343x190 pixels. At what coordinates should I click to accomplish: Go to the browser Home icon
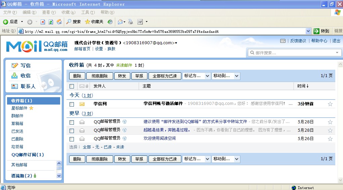[59, 21]
